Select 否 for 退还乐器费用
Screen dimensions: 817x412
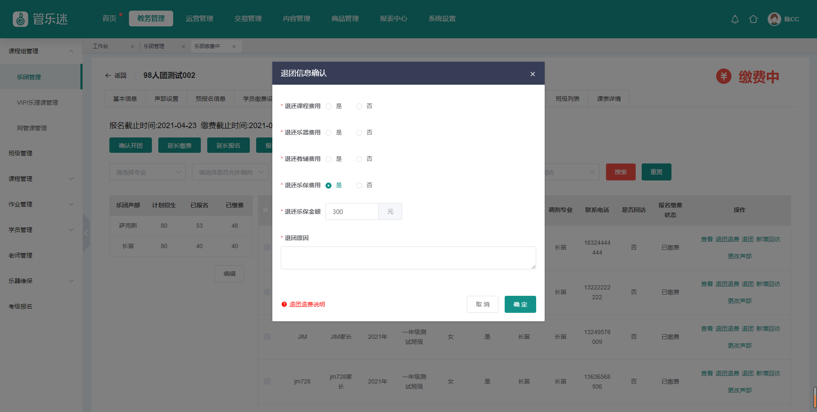359,133
